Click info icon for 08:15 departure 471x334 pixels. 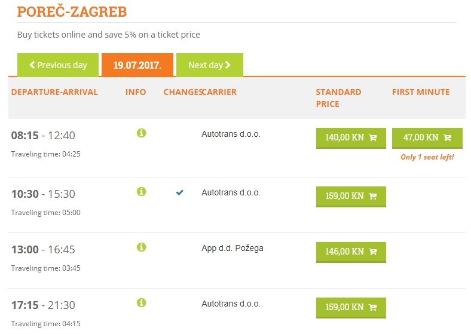tap(141, 133)
